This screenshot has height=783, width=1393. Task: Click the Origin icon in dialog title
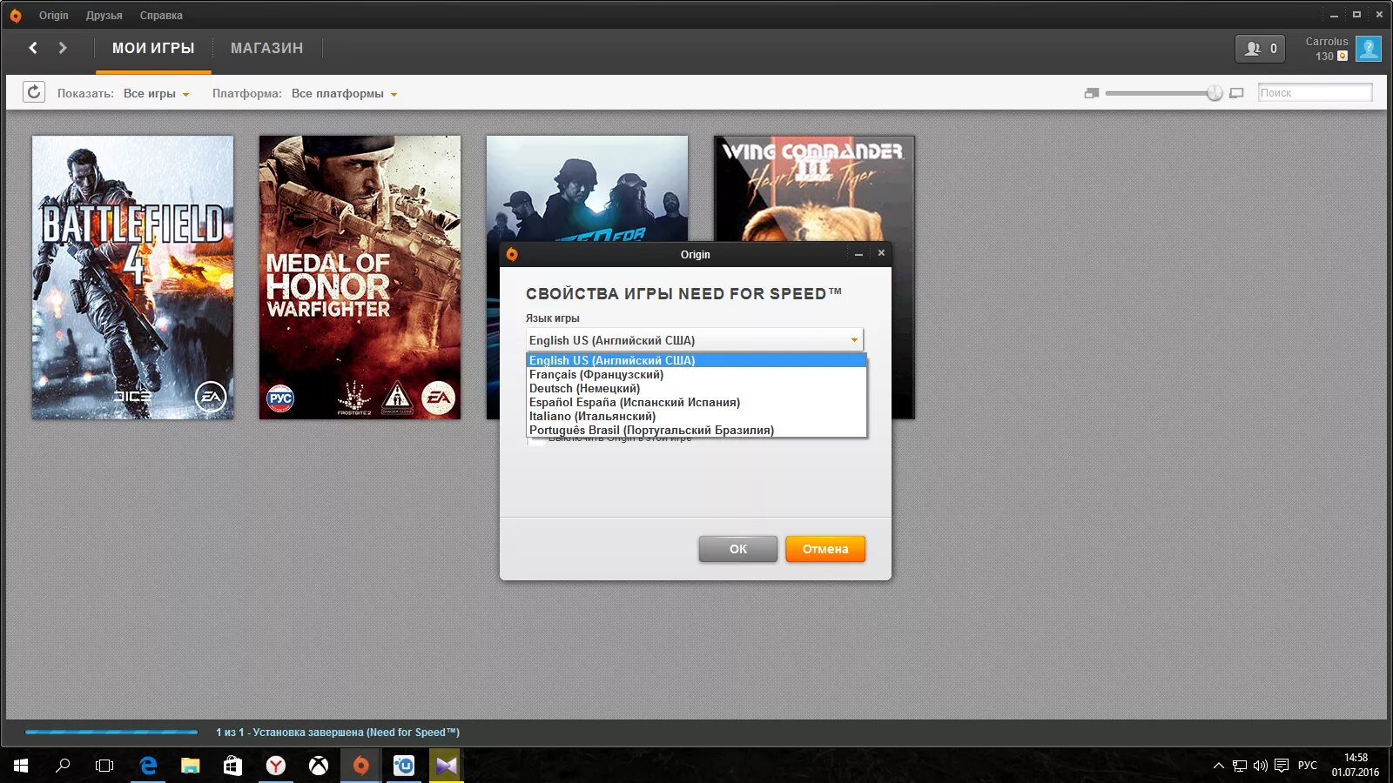512,254
